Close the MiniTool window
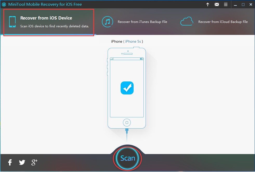255x172 pixels. (251, 5)
